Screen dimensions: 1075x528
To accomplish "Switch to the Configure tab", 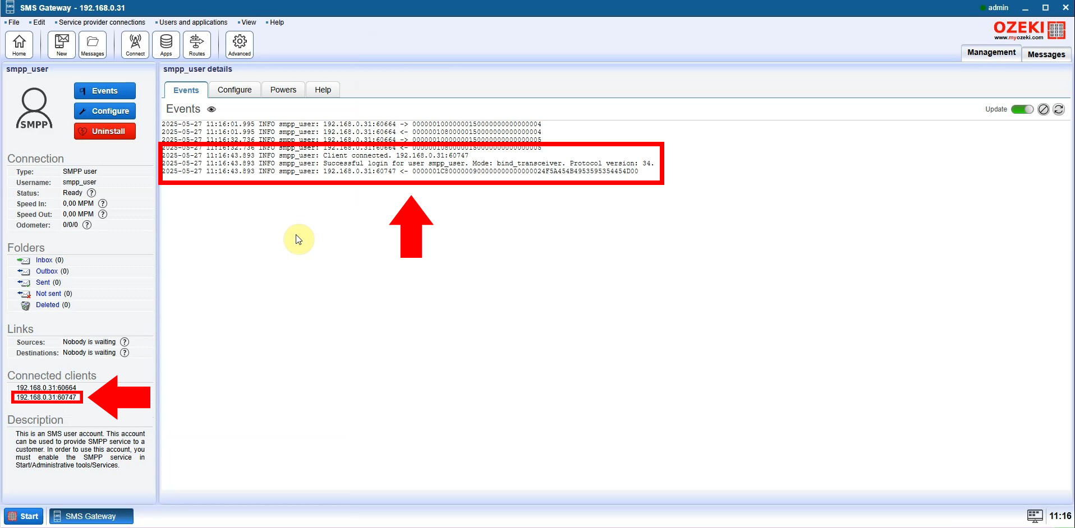I will click(x=235, y=90).
